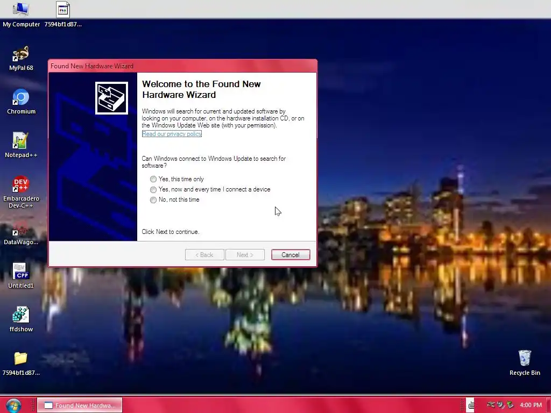This screenshot has height=413, width=551.
Task: Choose 'No, not this time' option
Action: coord(175,200)
